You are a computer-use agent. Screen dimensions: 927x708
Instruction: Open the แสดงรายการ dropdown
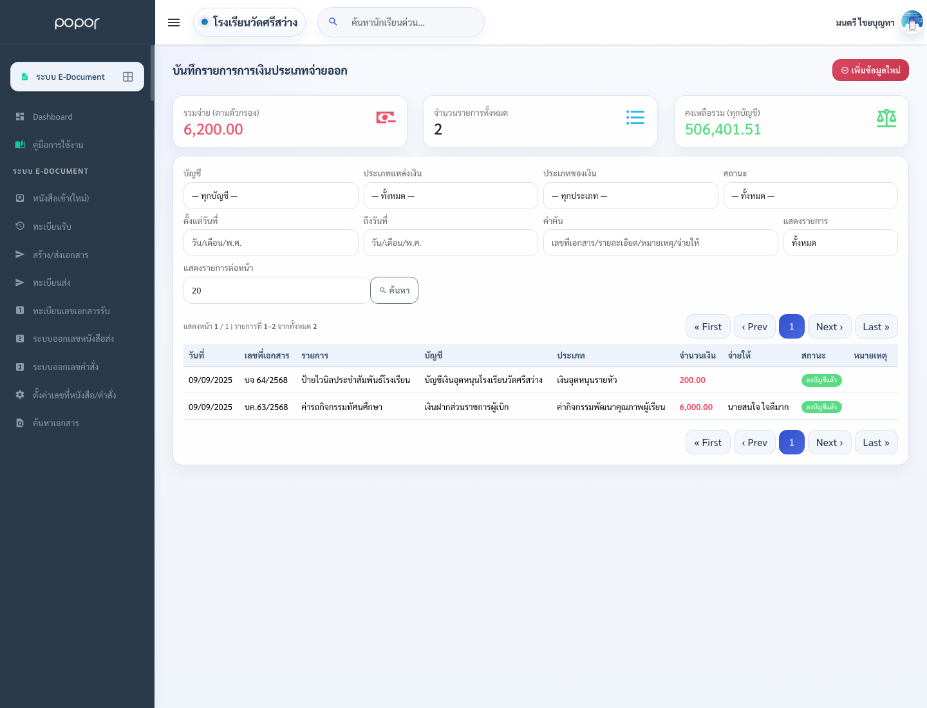[841, 243]
